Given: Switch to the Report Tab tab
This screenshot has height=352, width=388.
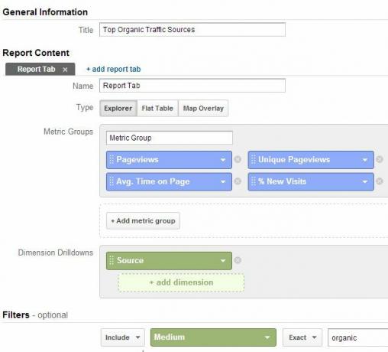Looking at the screenshot, I should (37, 69).
